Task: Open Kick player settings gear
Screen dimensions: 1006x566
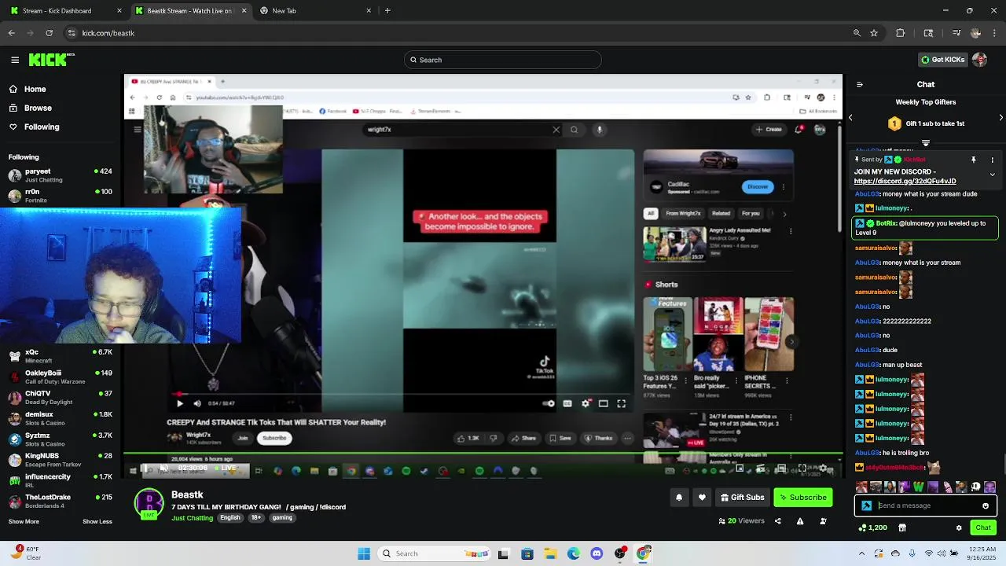Action: pyautogui.click(x=823, y=469)
